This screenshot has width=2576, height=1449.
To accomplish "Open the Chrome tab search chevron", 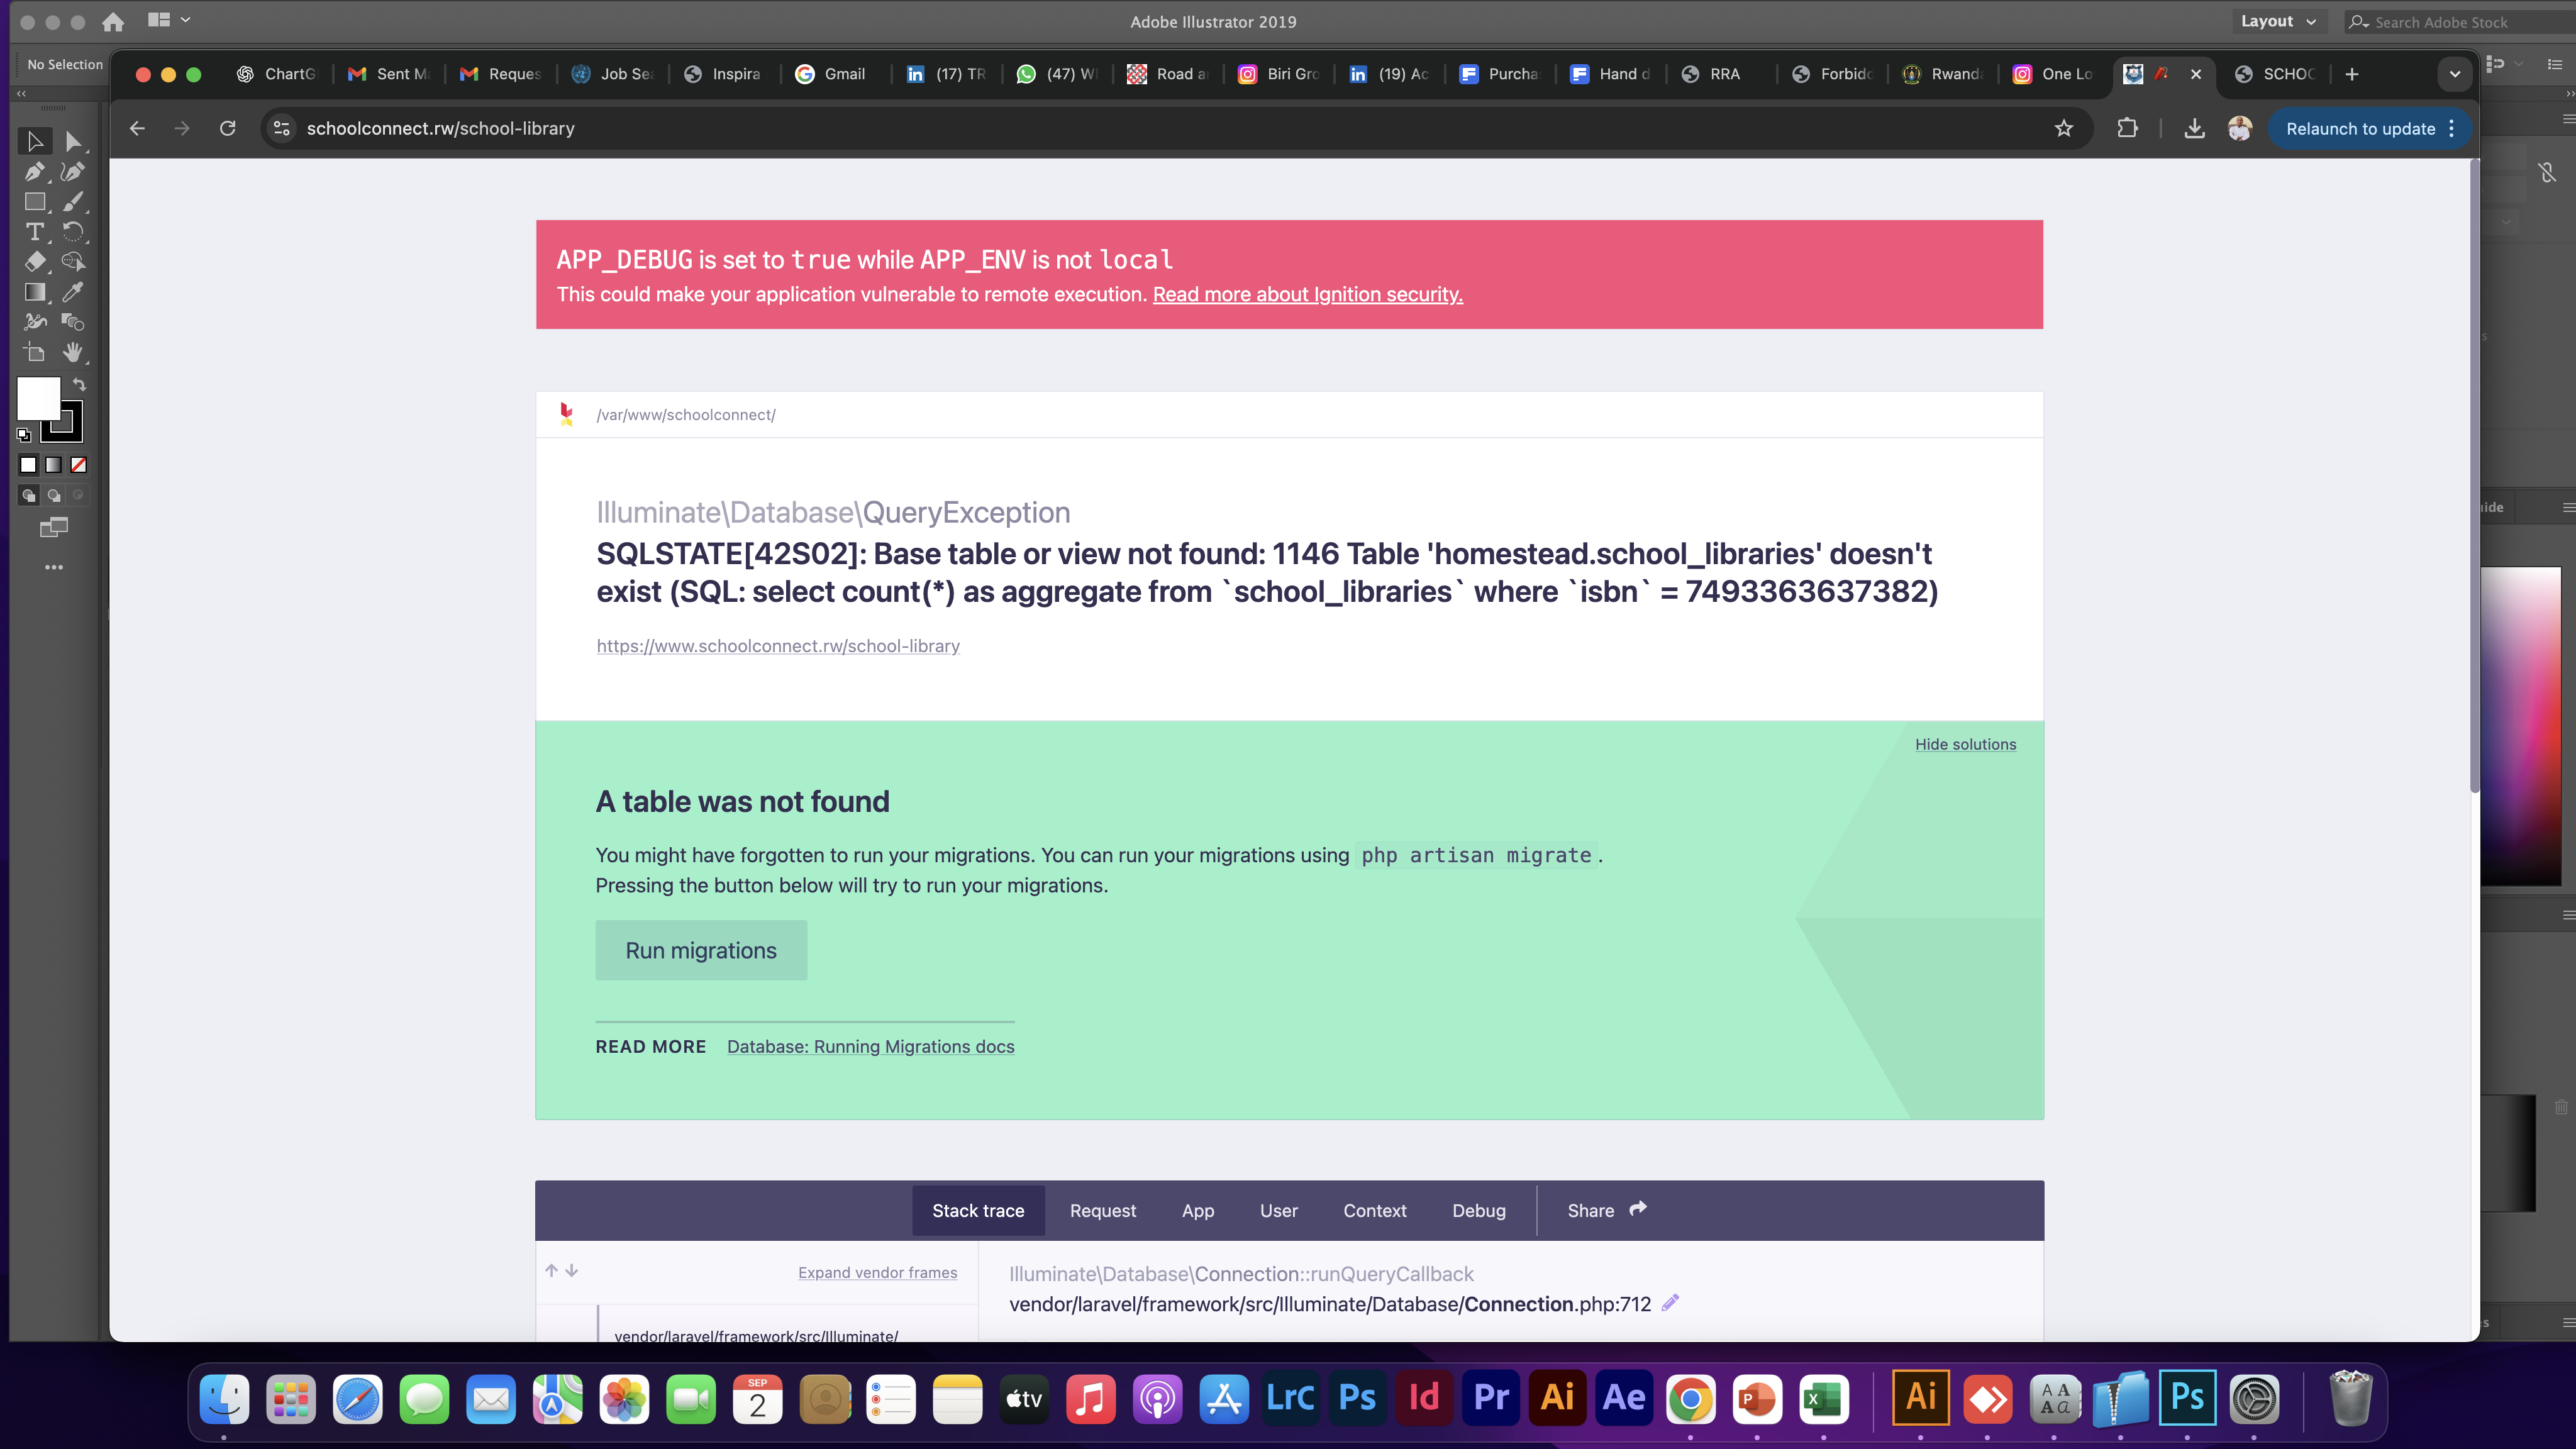I will tap(2454, 74).
